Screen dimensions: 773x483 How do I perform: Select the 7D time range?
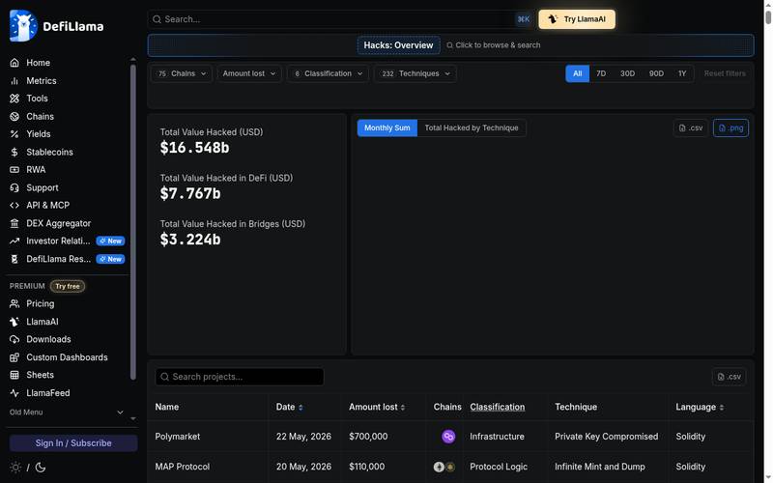tap(601, 73)
